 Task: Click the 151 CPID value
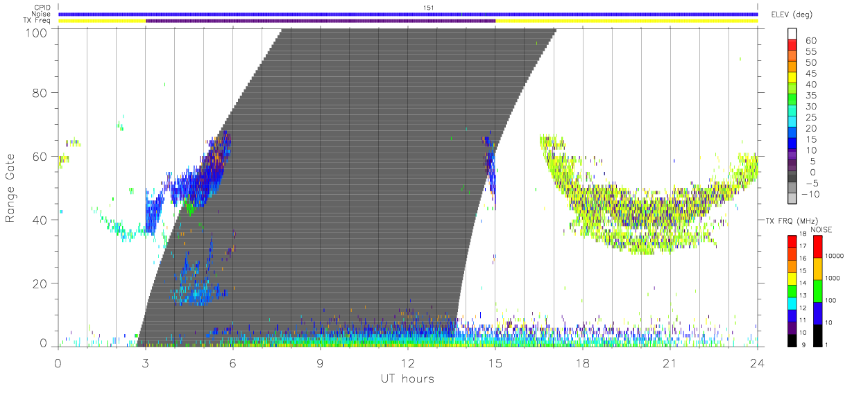coord(429,8)
